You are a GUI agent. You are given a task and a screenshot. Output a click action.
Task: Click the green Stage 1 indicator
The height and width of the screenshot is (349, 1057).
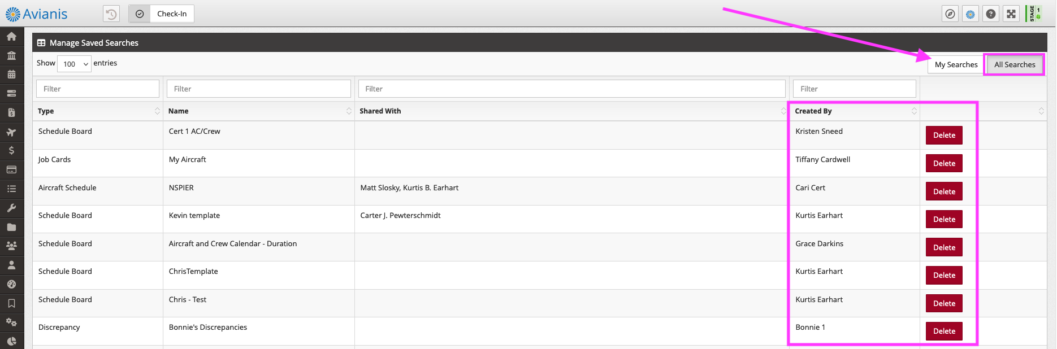(1034, 14)
